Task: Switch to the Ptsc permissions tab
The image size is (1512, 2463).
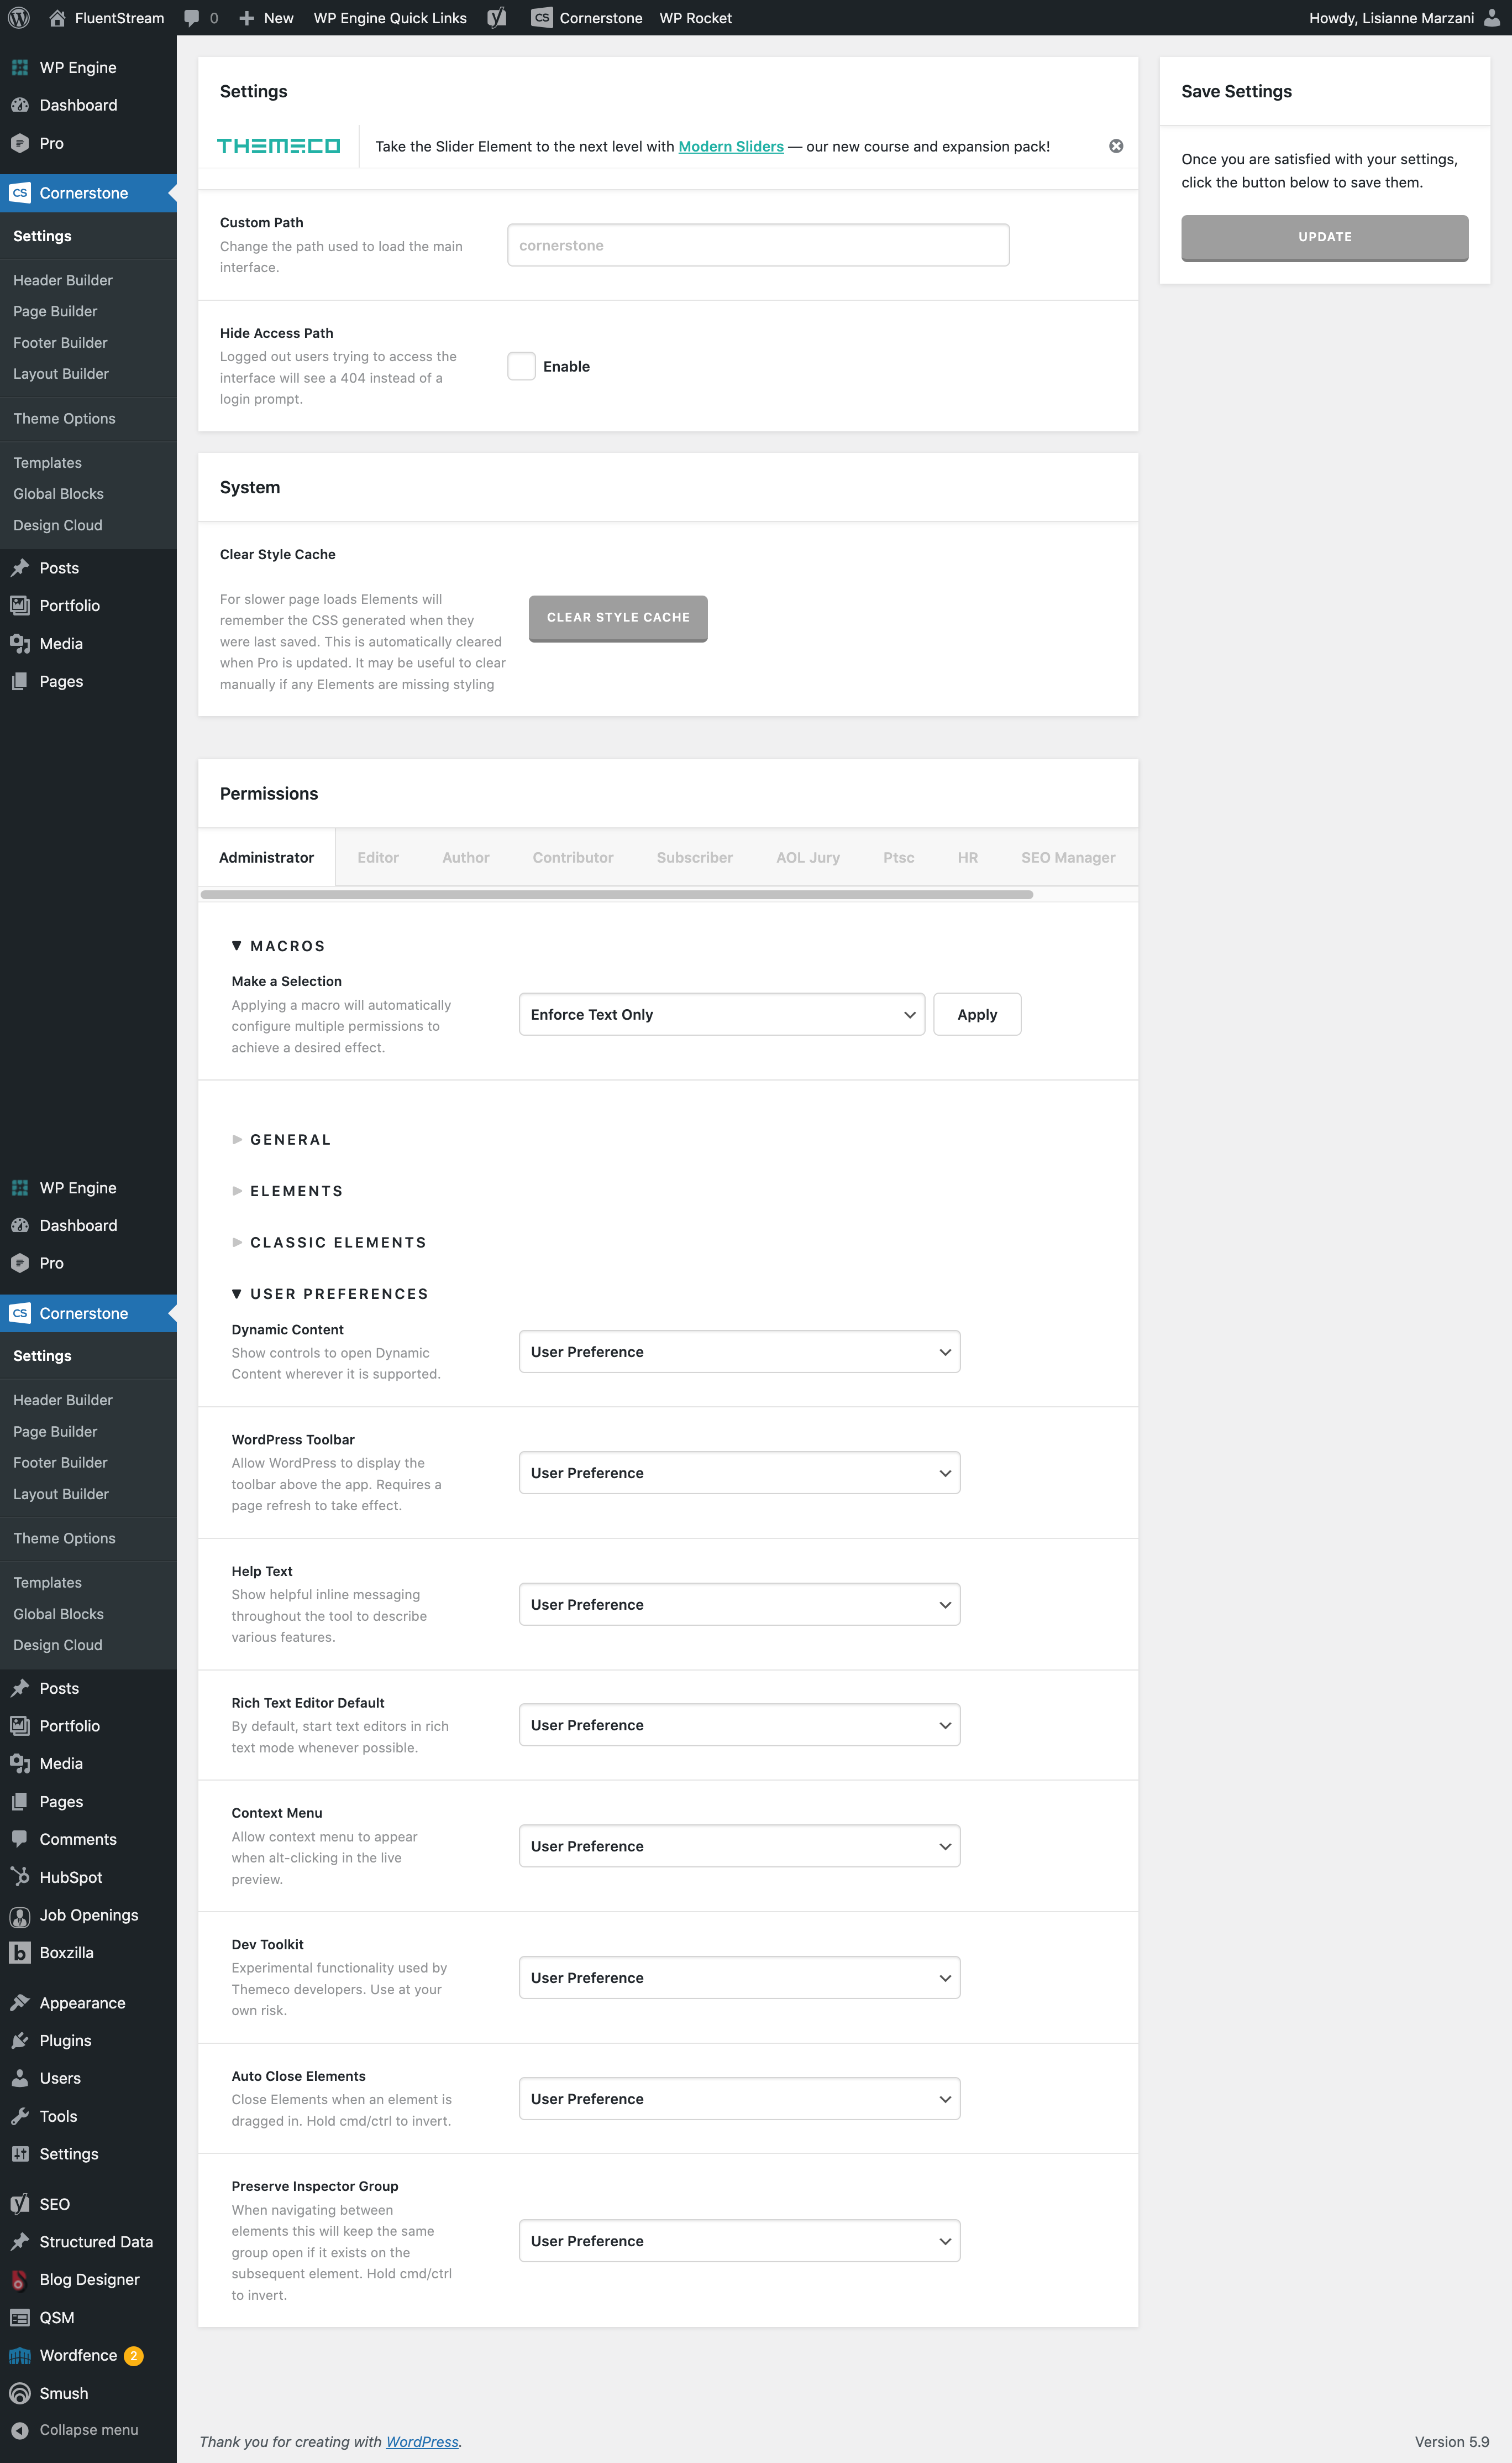Action: 899,857
